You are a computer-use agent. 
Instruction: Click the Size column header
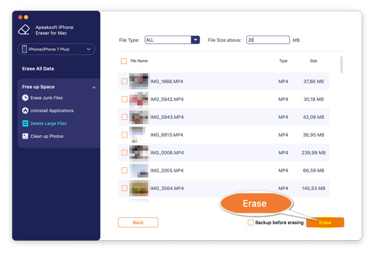click(314, 61)
